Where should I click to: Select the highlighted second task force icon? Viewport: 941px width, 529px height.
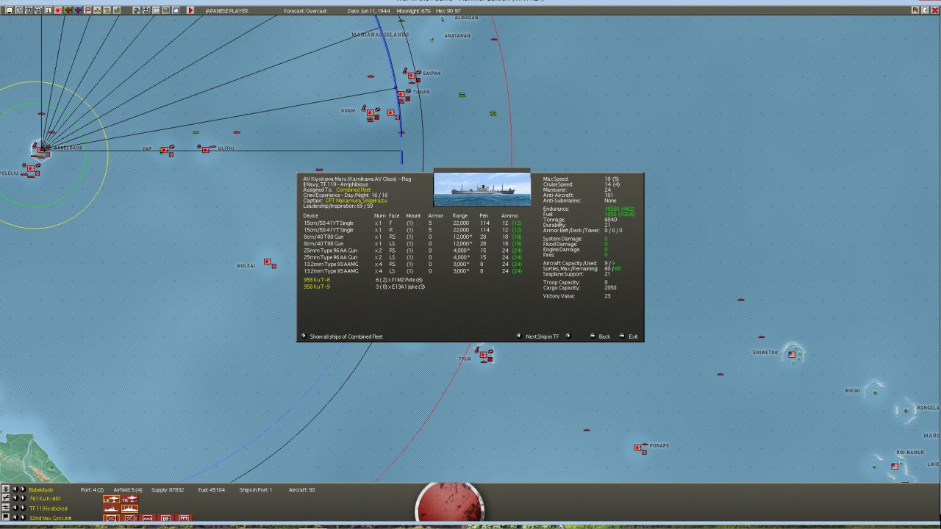[x=129, y=508]
